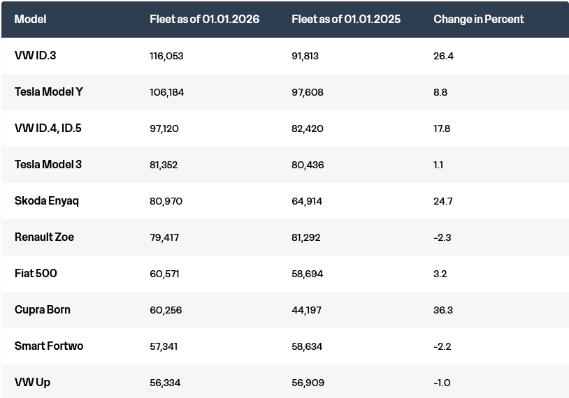Viewport: 569px width, 398px height.
Task: Click the value 57,341
Action: 164,346
